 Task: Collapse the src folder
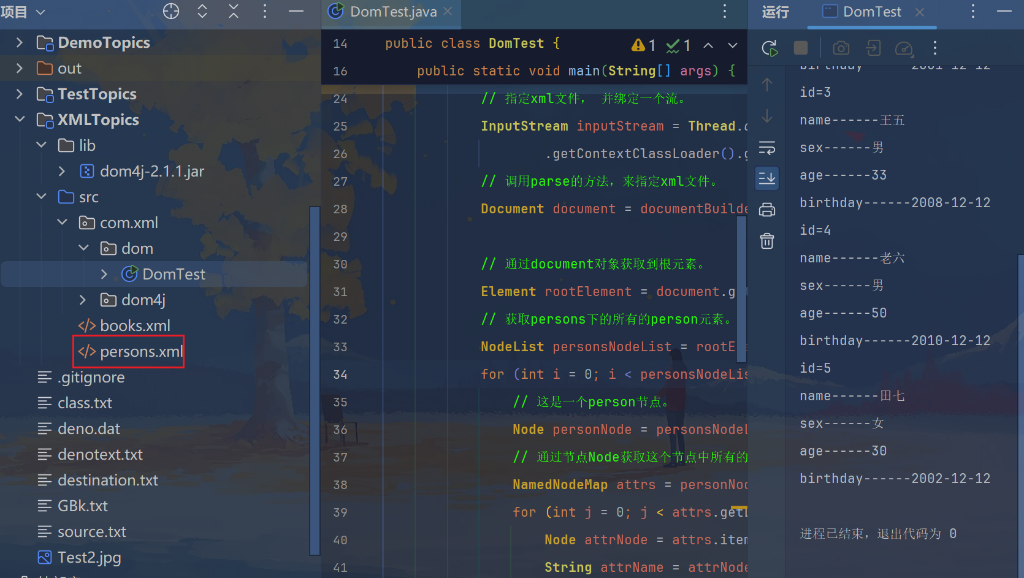pyautogui.click(x=41, y=197)
